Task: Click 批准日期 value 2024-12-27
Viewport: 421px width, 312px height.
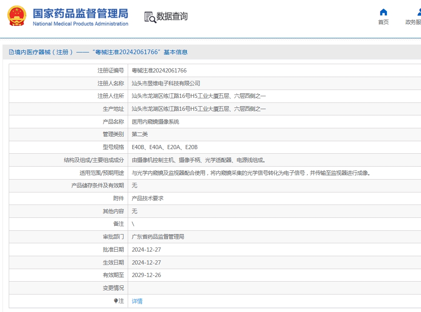Action: 146,250
